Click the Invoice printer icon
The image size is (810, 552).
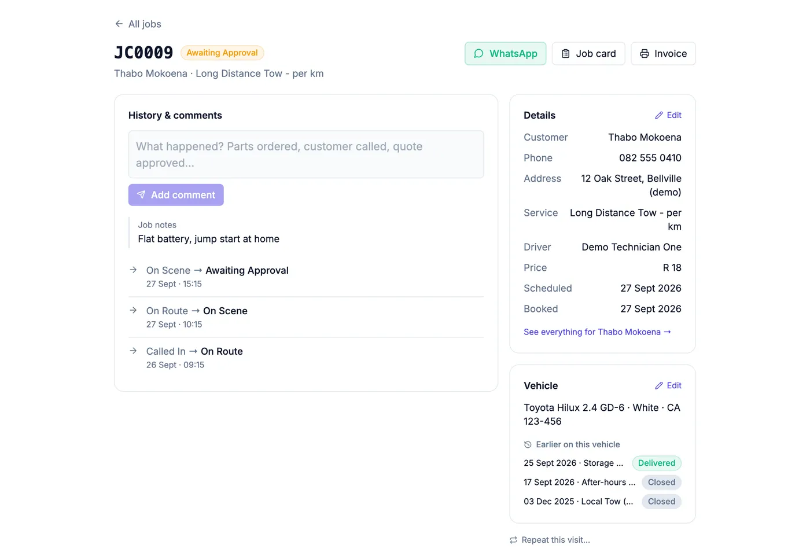pos(645,54)
